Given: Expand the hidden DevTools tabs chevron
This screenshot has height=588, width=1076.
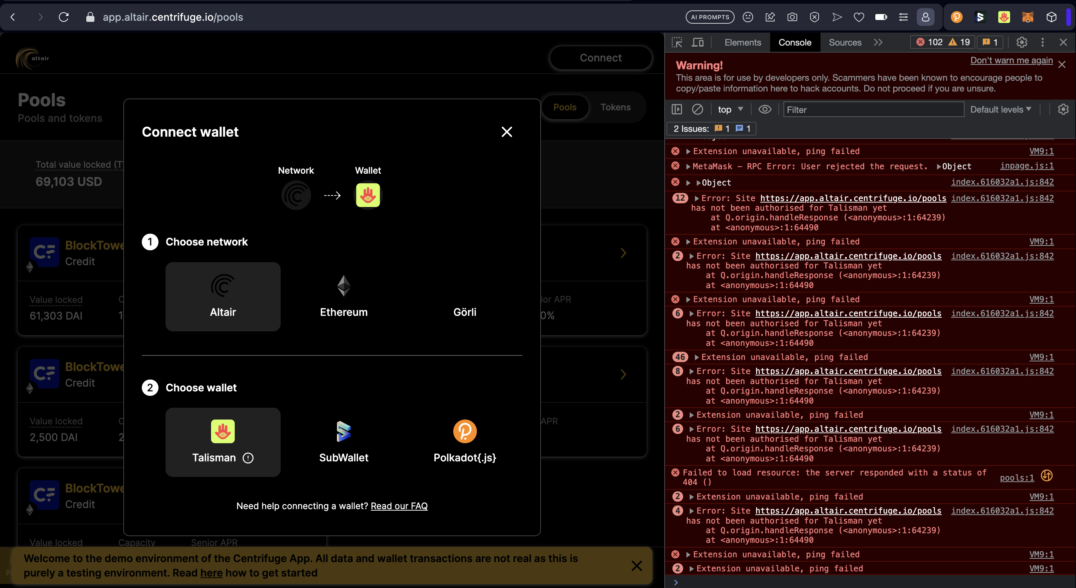Looking at the screenshot, I should pyautogui.click(x=878, y=42).
